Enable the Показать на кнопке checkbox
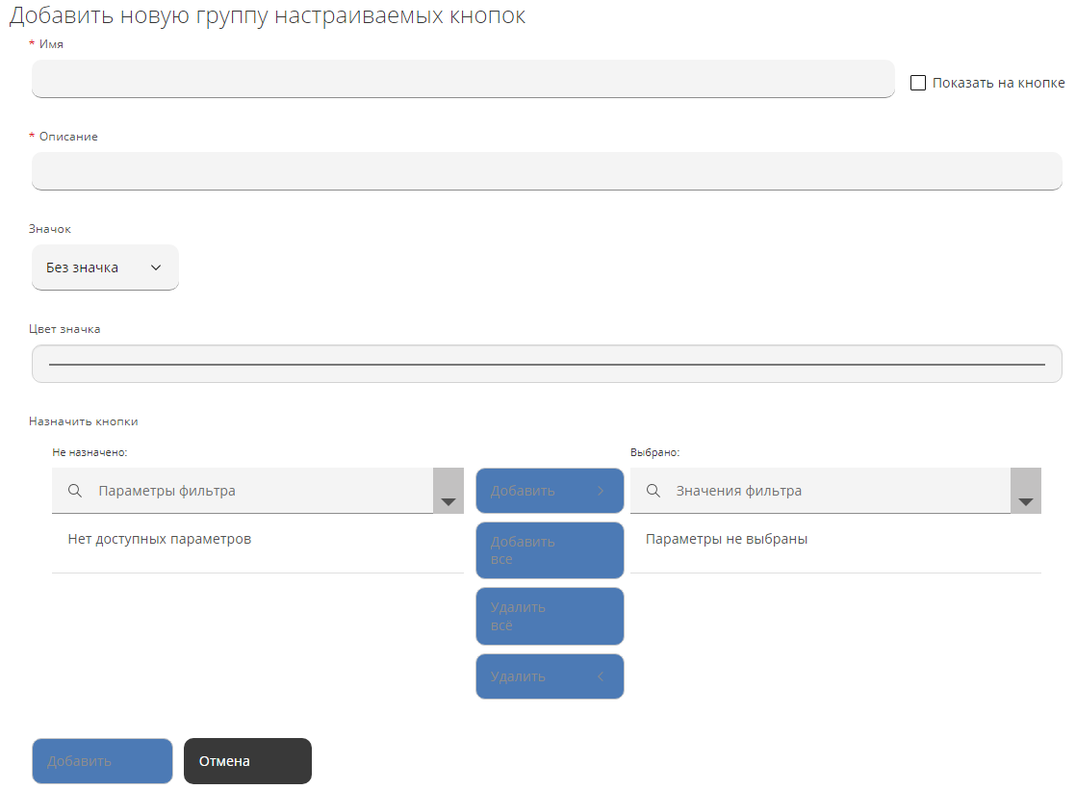Viewport: 1076px width, 790px height. [x=918, y=83]
